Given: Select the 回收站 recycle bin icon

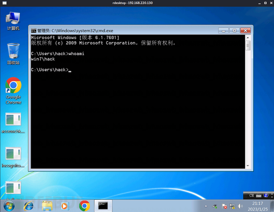Looking at the screenshot, I should click(13, 54).
